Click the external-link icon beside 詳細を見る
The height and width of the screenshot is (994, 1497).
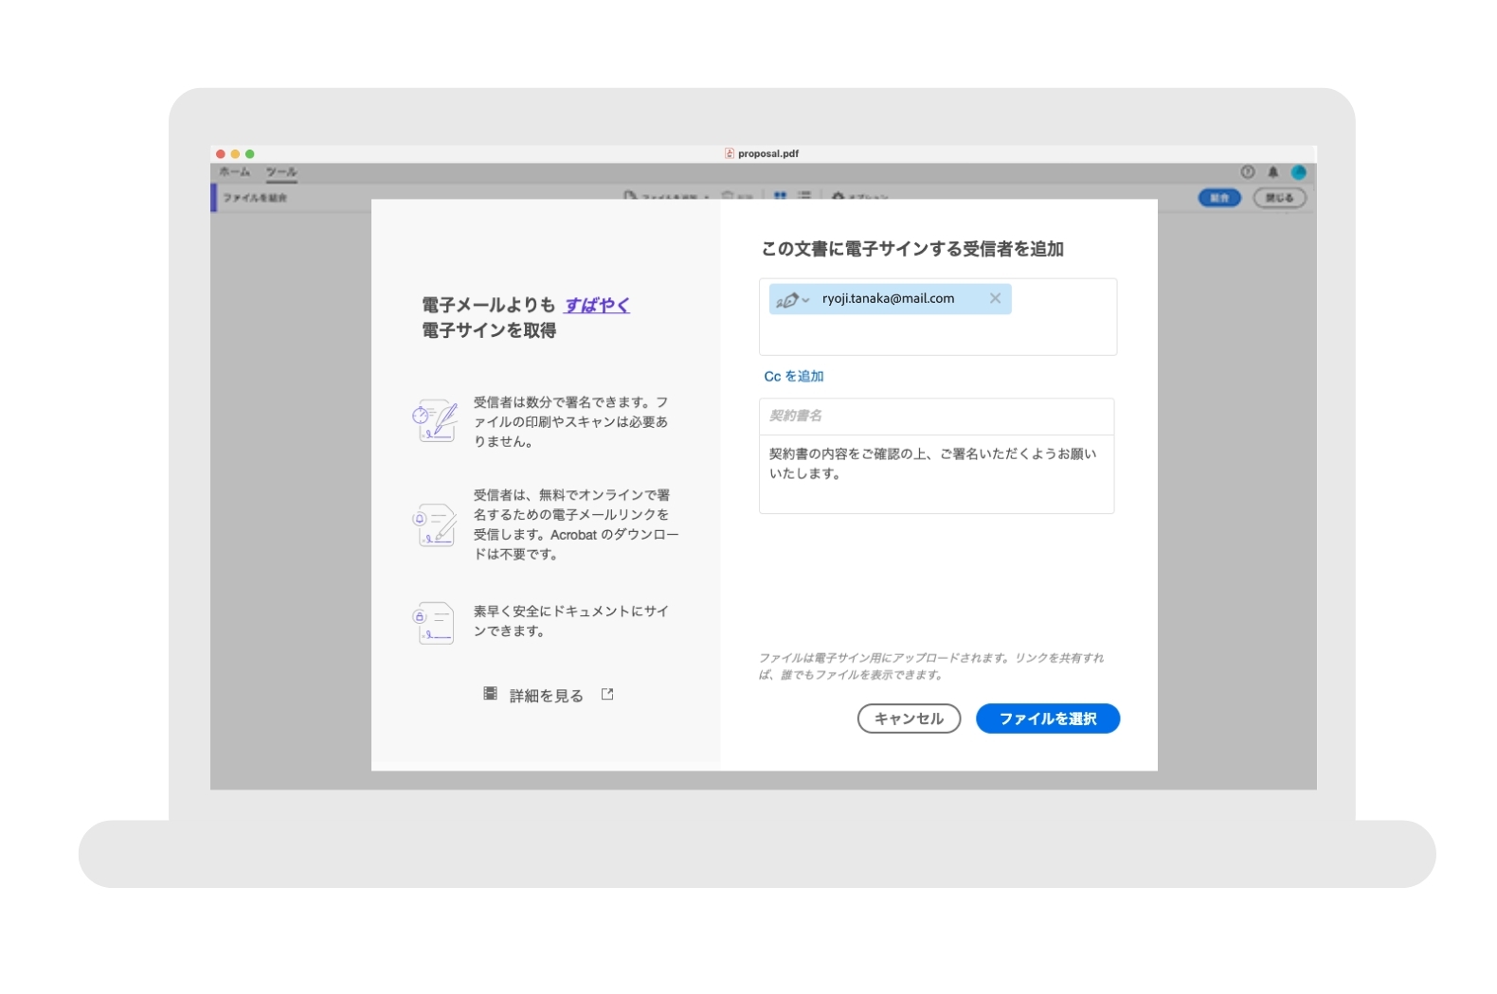pos(607,694)
